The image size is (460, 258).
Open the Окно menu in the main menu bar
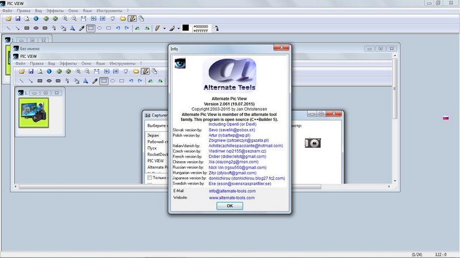[x=73, y=10]
